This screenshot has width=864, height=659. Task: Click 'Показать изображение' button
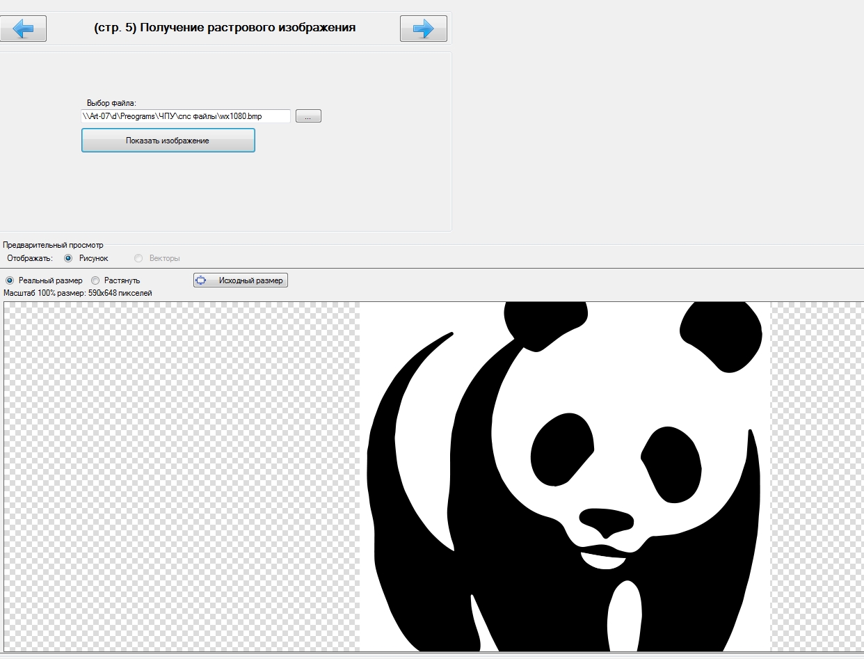[168, 141]
